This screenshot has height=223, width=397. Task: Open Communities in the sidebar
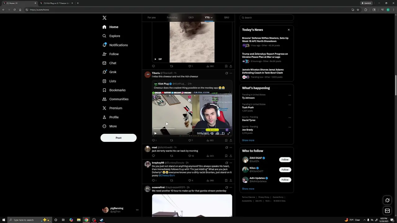point(115,99)
